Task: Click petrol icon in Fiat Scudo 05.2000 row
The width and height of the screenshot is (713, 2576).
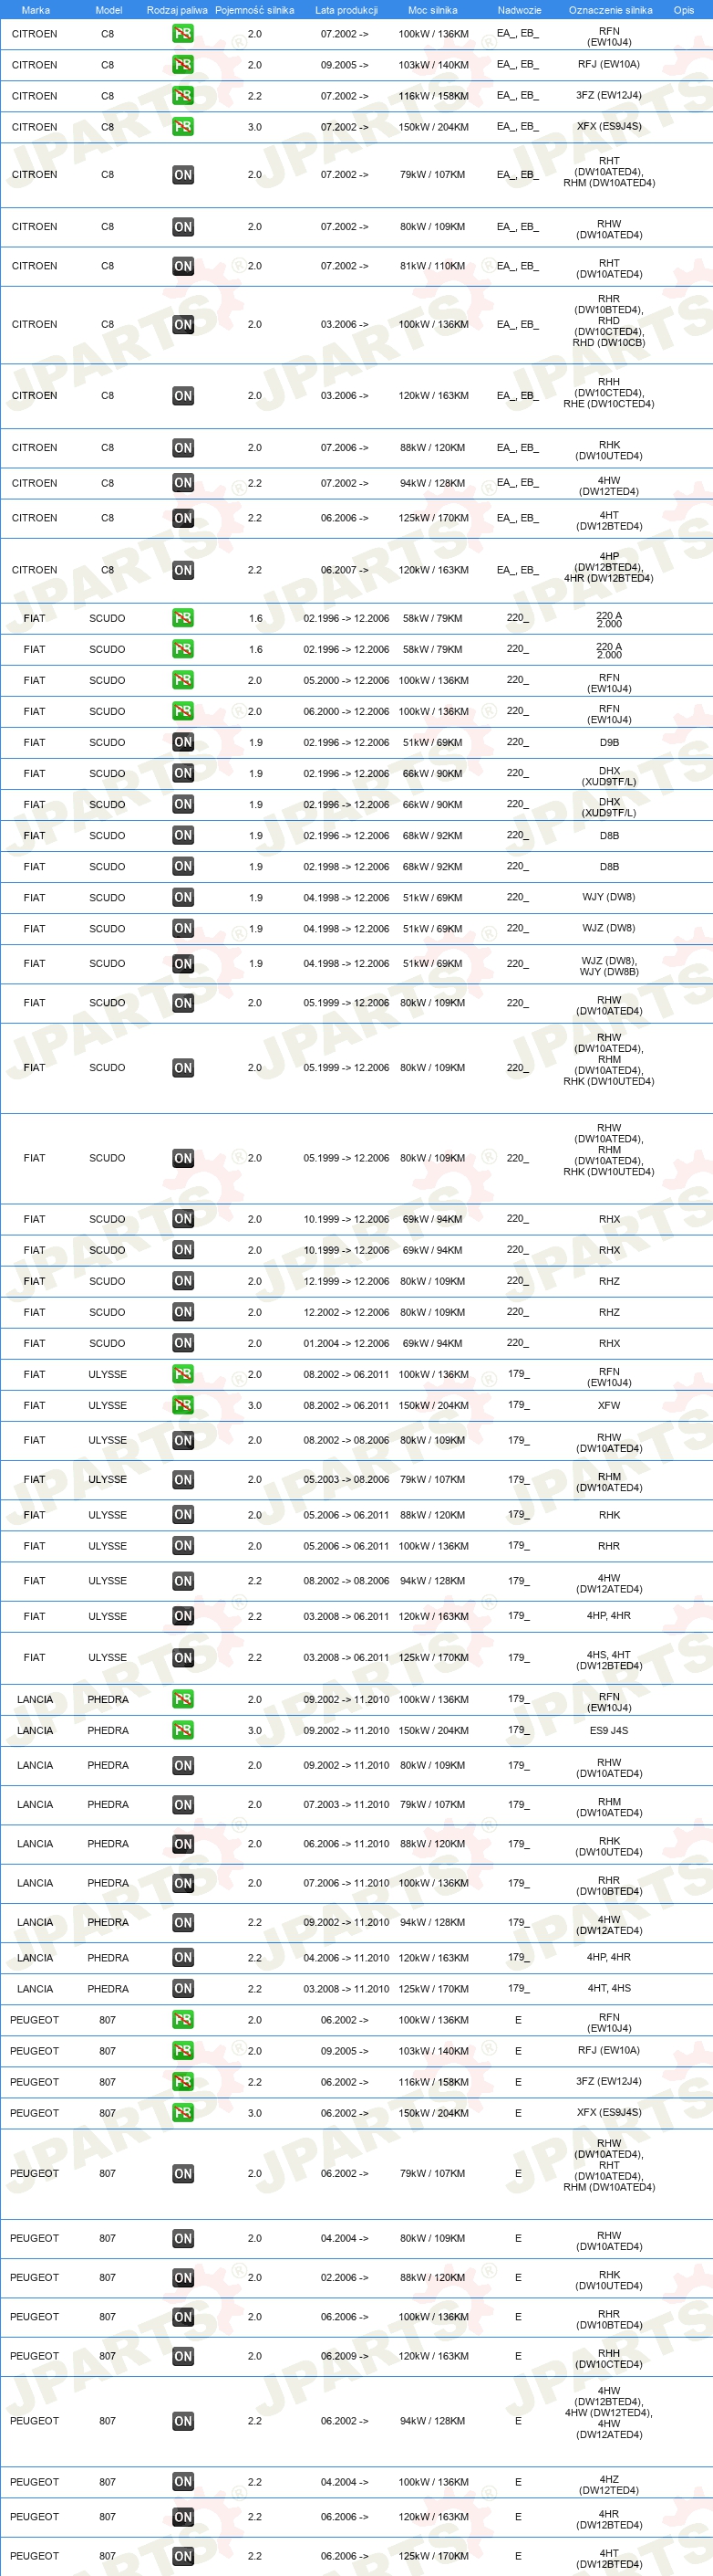Action: coord(182,680)
